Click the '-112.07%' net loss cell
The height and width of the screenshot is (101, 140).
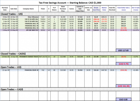[x=135, y=30]
